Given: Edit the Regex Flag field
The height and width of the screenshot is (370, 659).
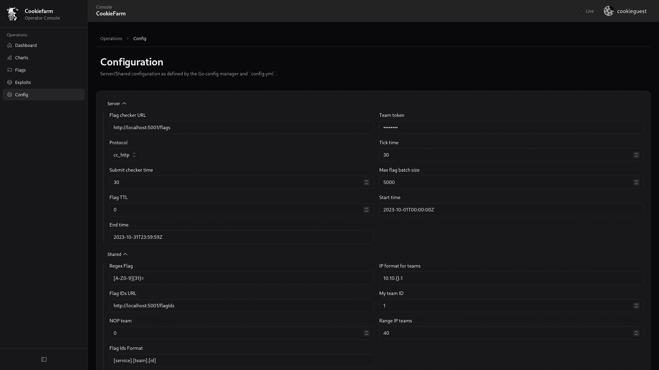Looking at the screenshot, I should (241, 278).
